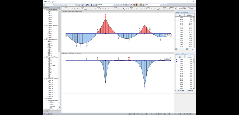Open the first combo box at the toolbar's left end
The height and width of the screenshot is (115, 239).
coord(49,5)
